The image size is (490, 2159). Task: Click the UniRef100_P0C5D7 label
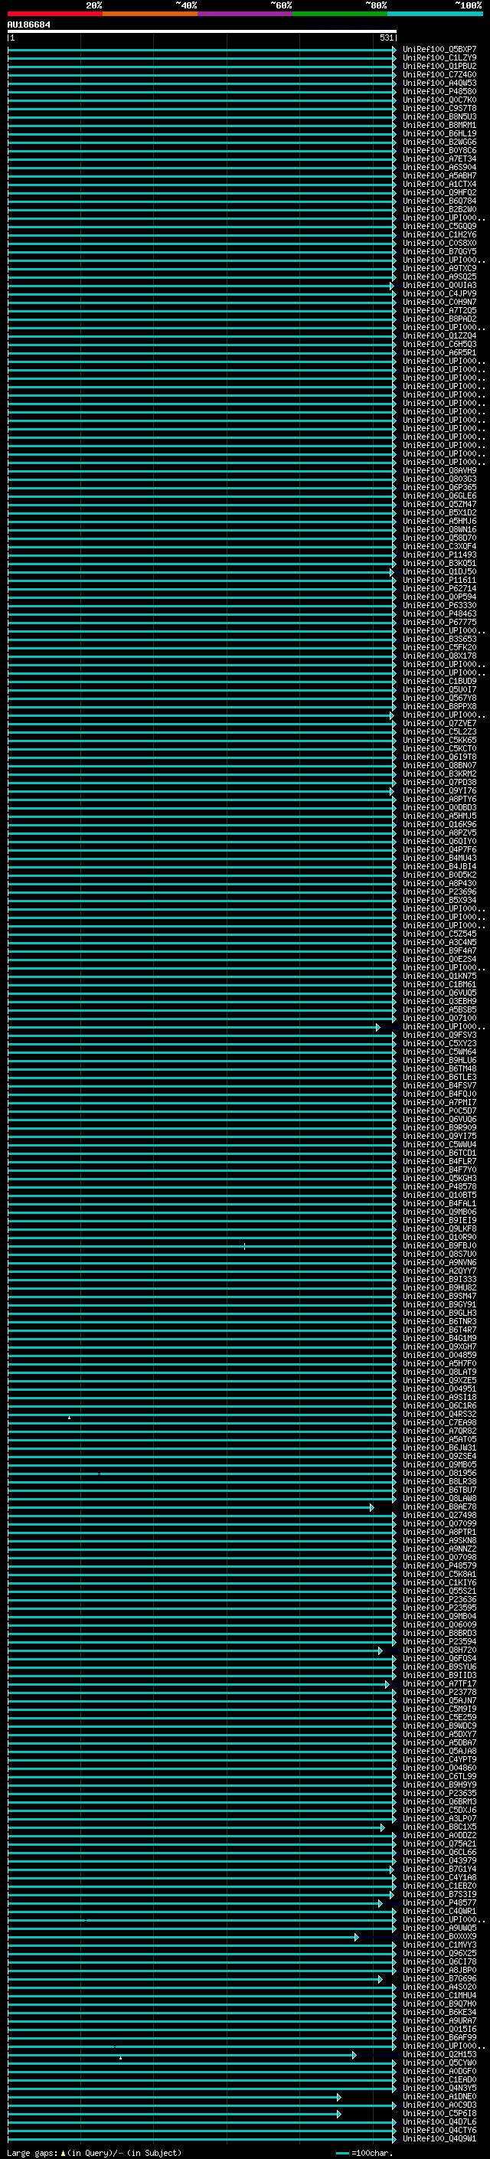point(439,1111)
